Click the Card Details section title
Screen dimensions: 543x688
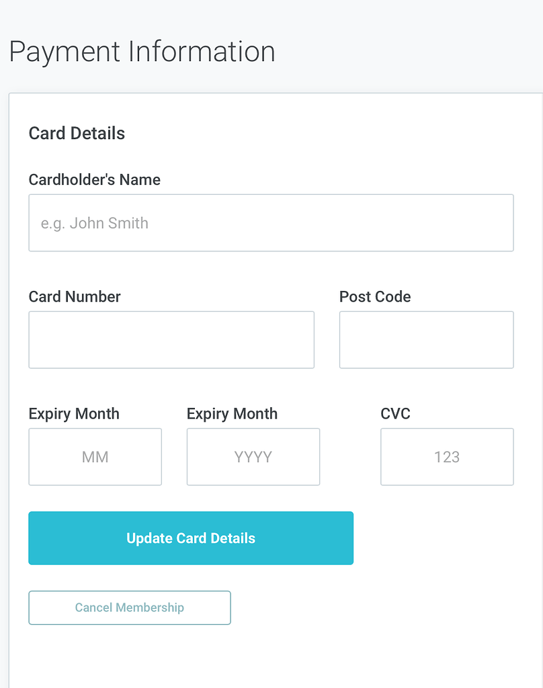click(76, 133)
